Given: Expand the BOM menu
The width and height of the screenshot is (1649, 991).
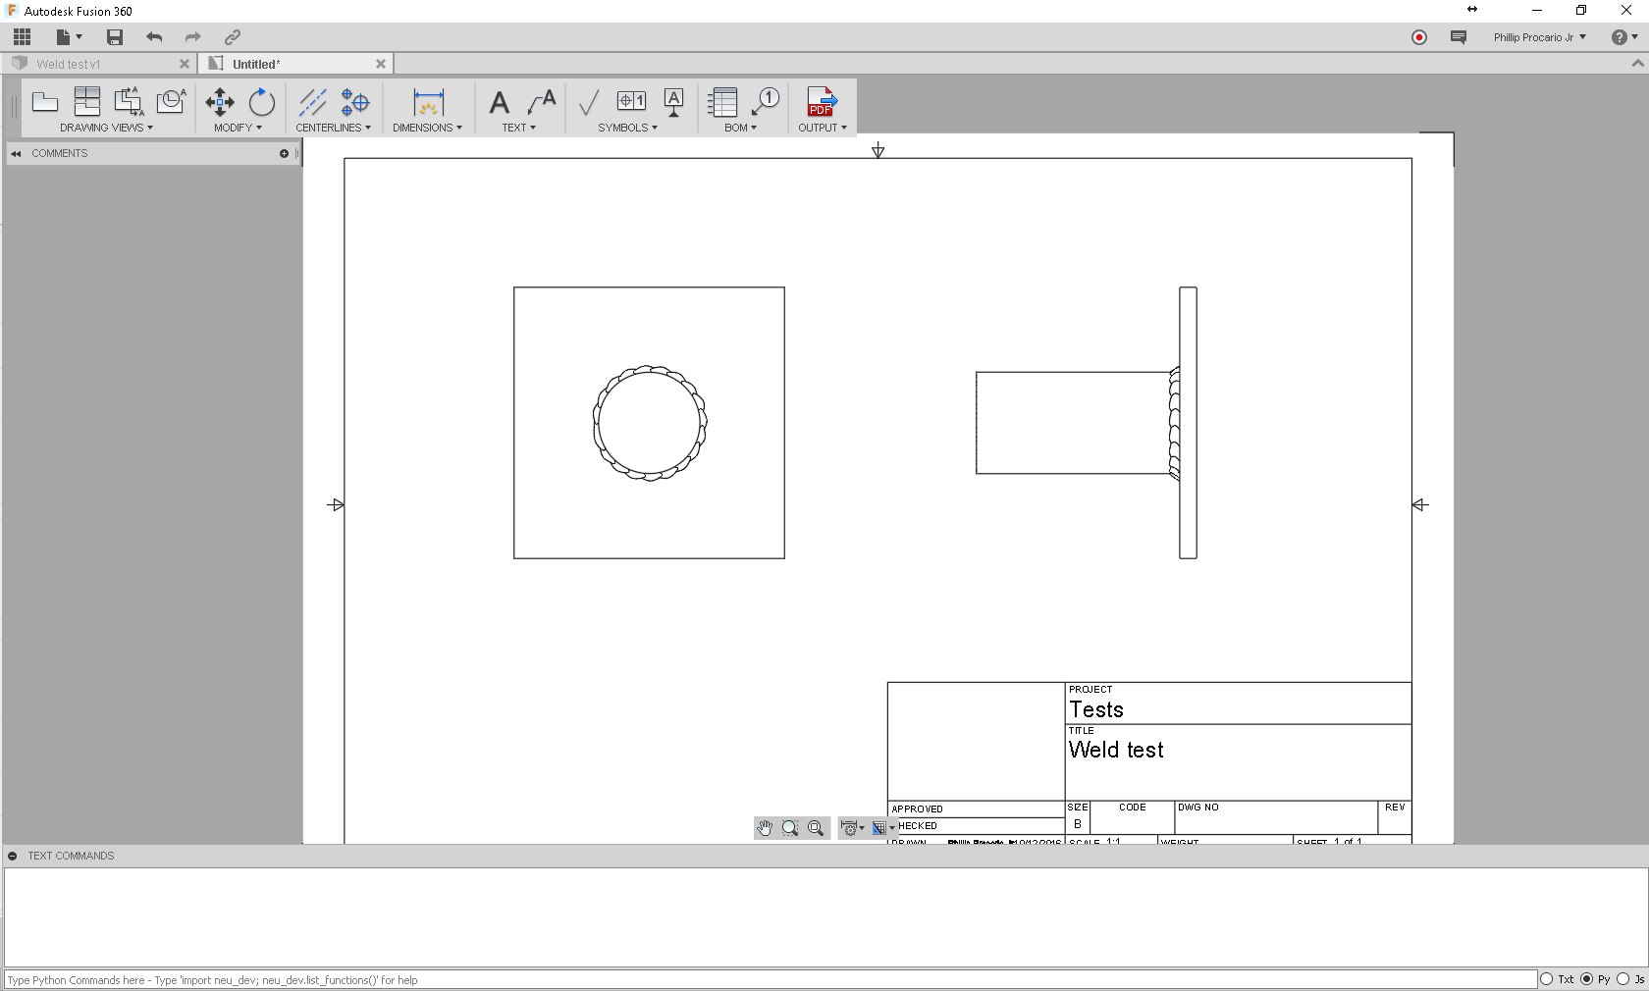Looking at the screenshot, I should coord(740,128).
